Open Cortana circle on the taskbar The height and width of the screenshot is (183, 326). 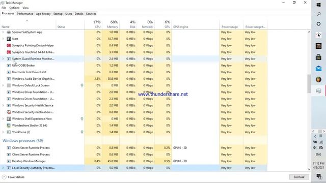click(318, 24)
